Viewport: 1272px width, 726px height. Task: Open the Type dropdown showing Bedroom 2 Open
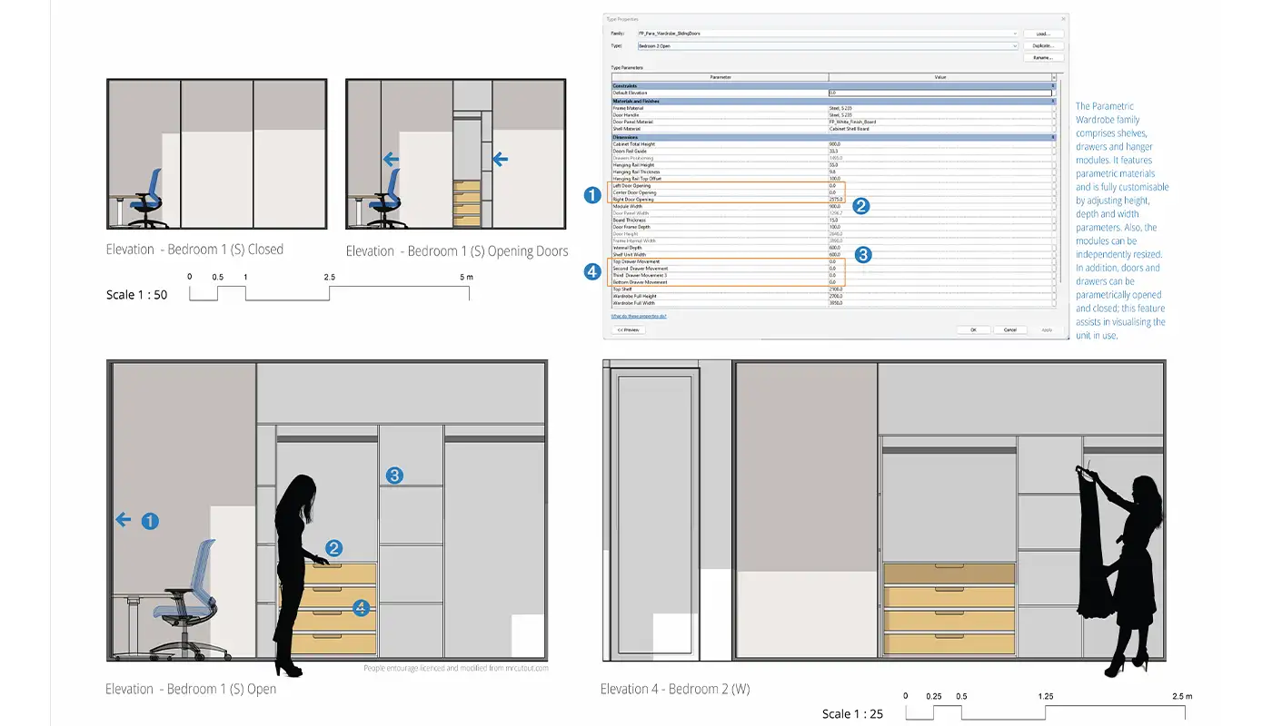[1014, 45]
